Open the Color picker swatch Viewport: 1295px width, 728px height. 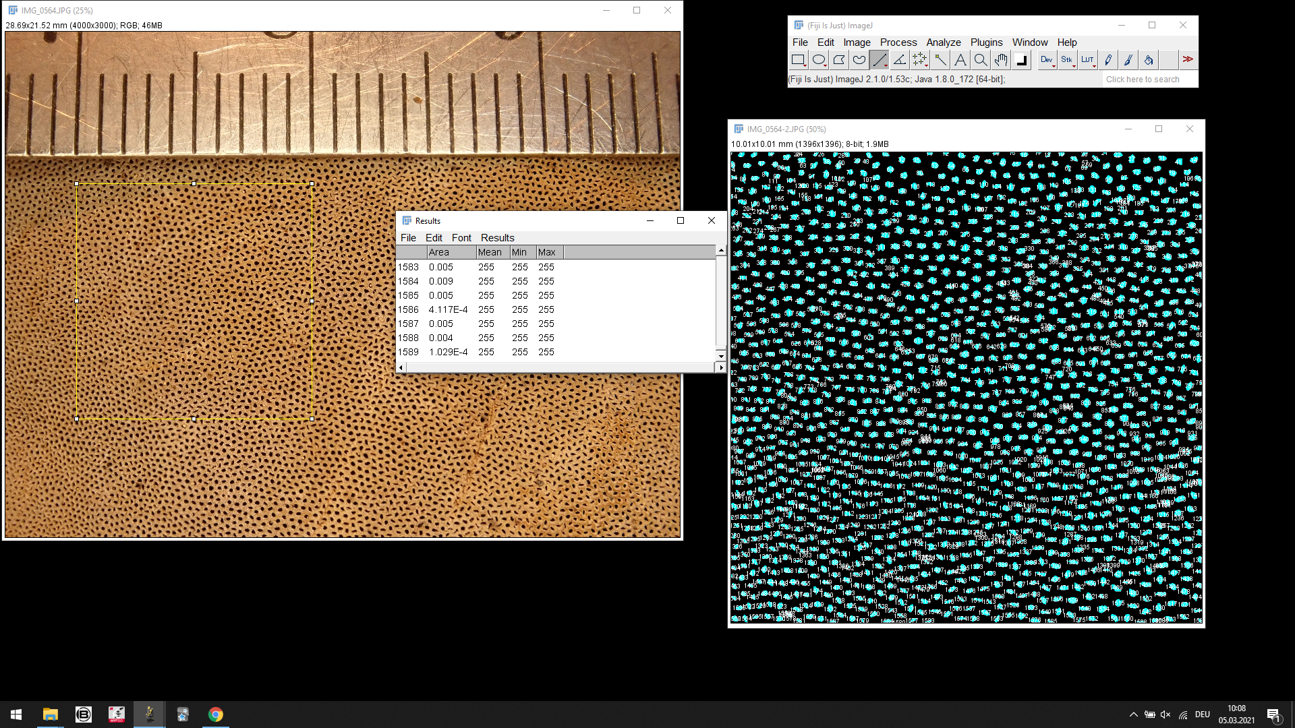pos(1021,60)
